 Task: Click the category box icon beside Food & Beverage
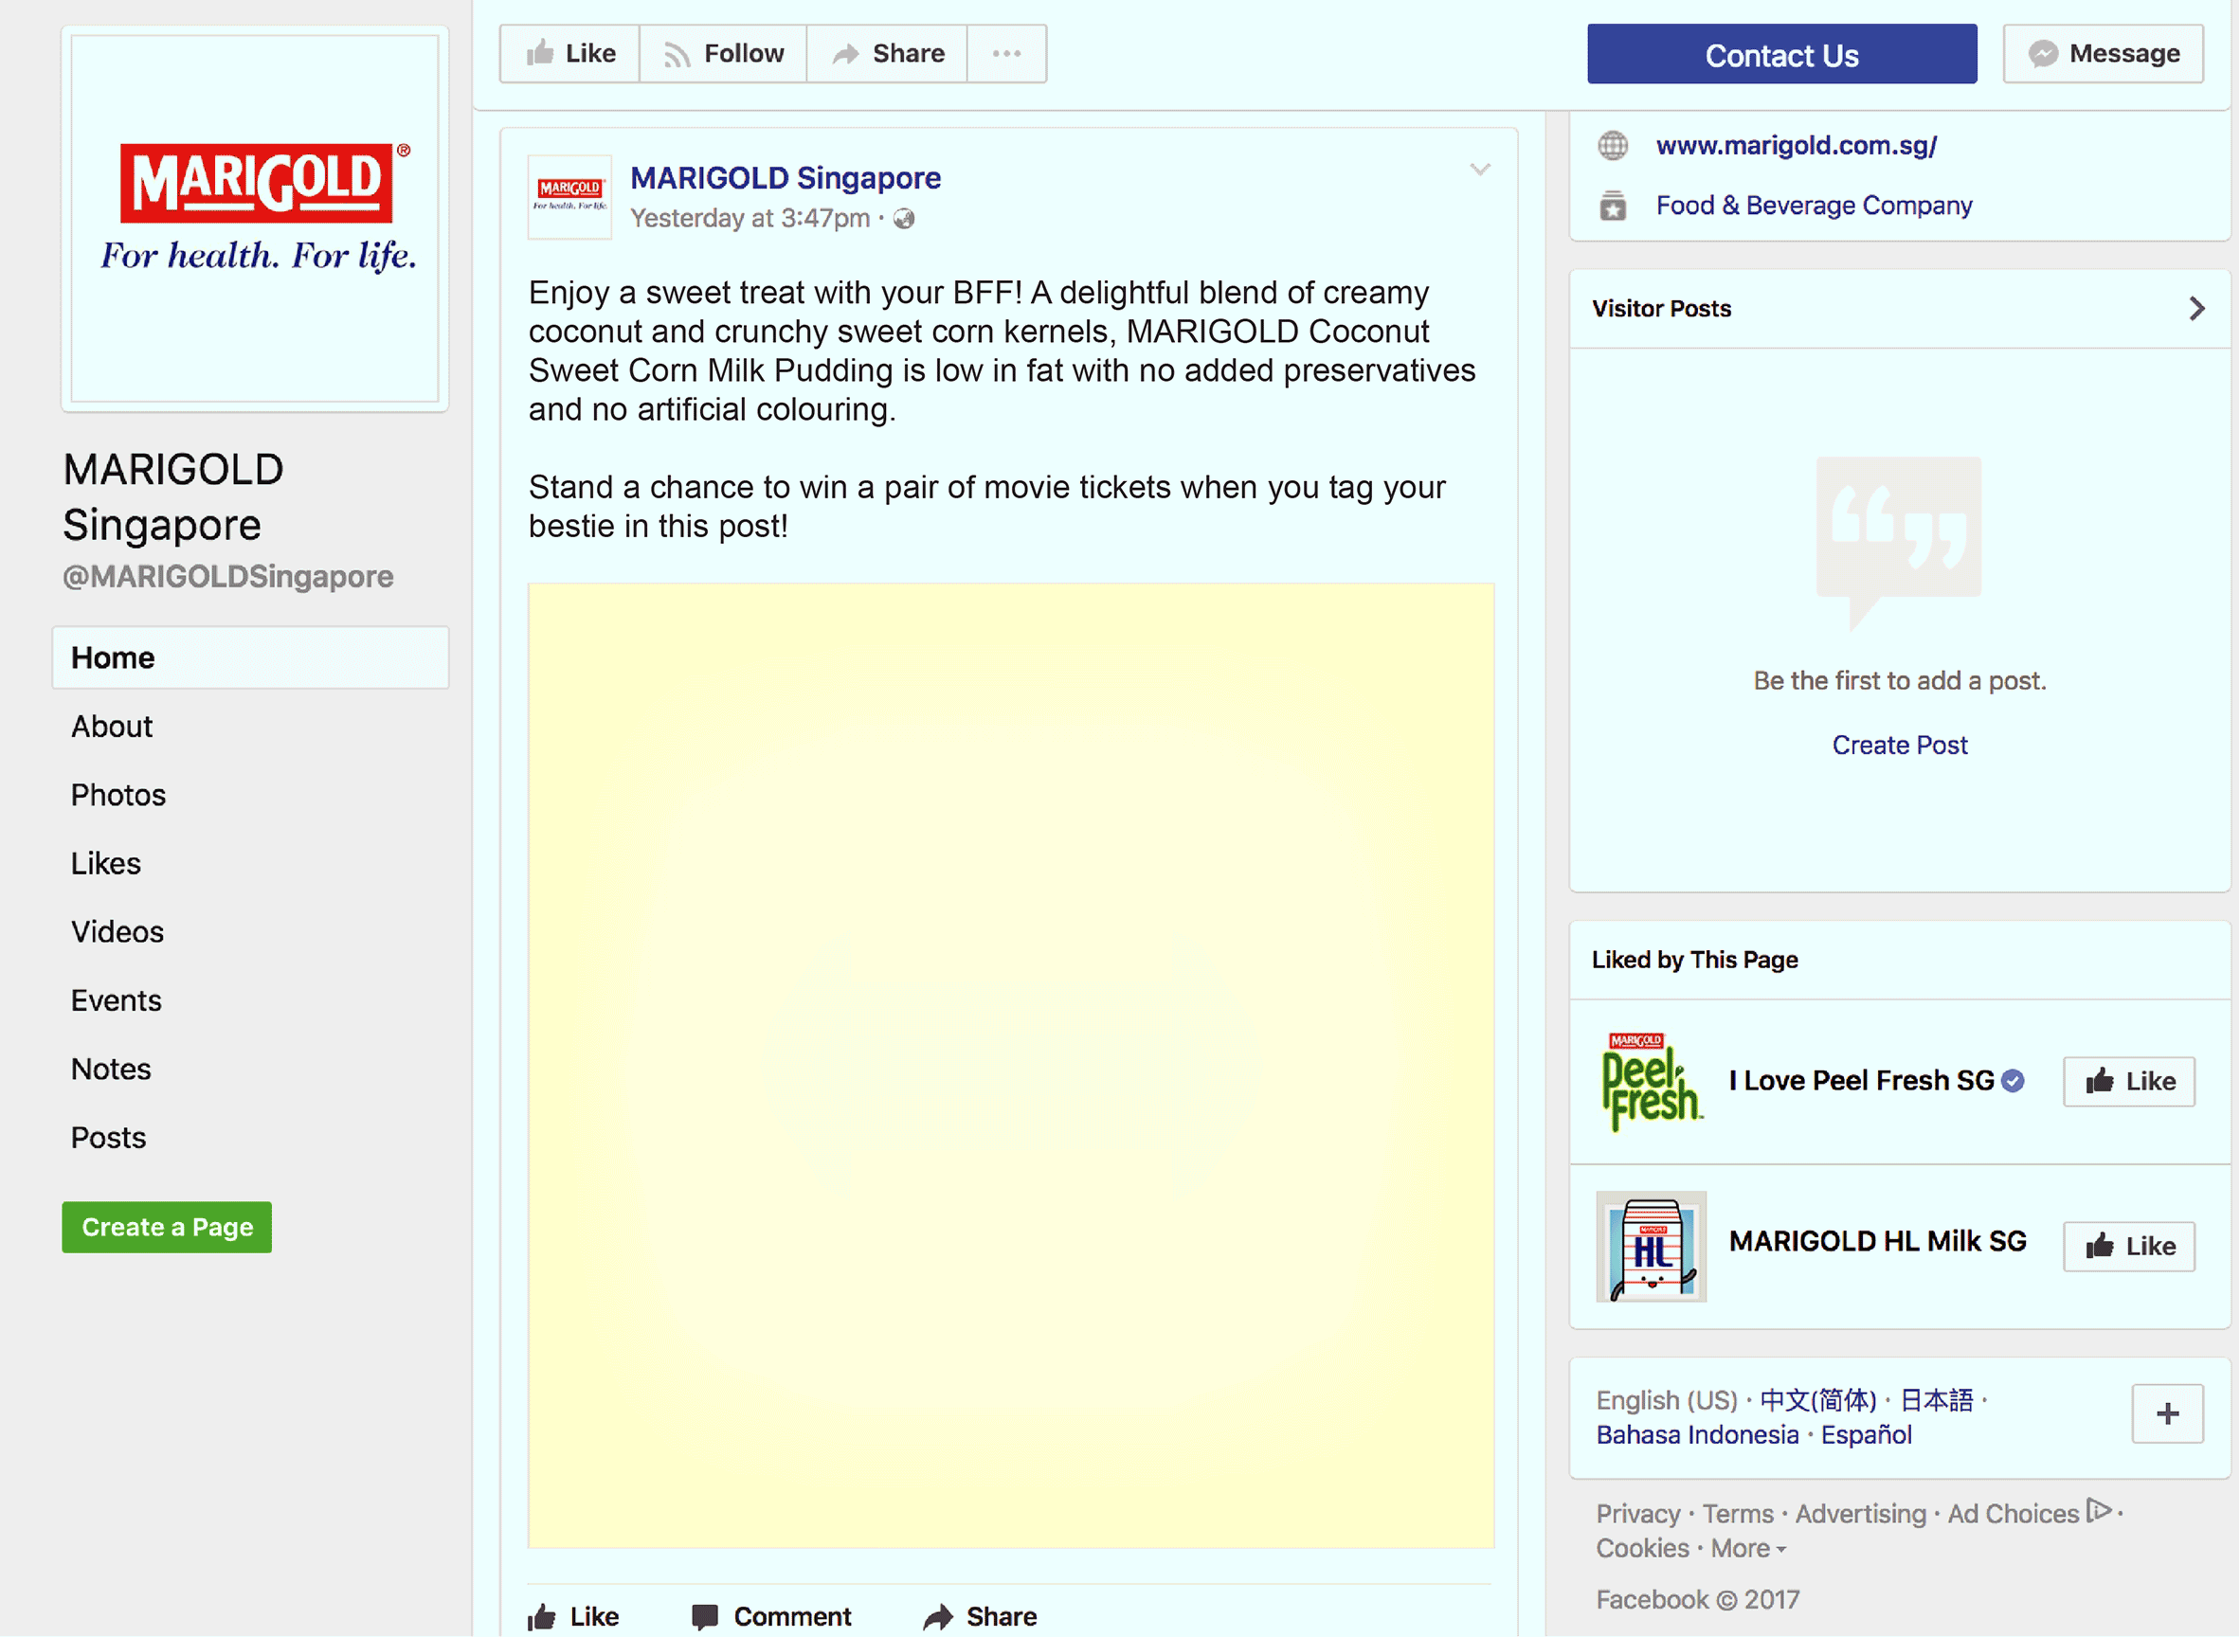coord(1613,206)
